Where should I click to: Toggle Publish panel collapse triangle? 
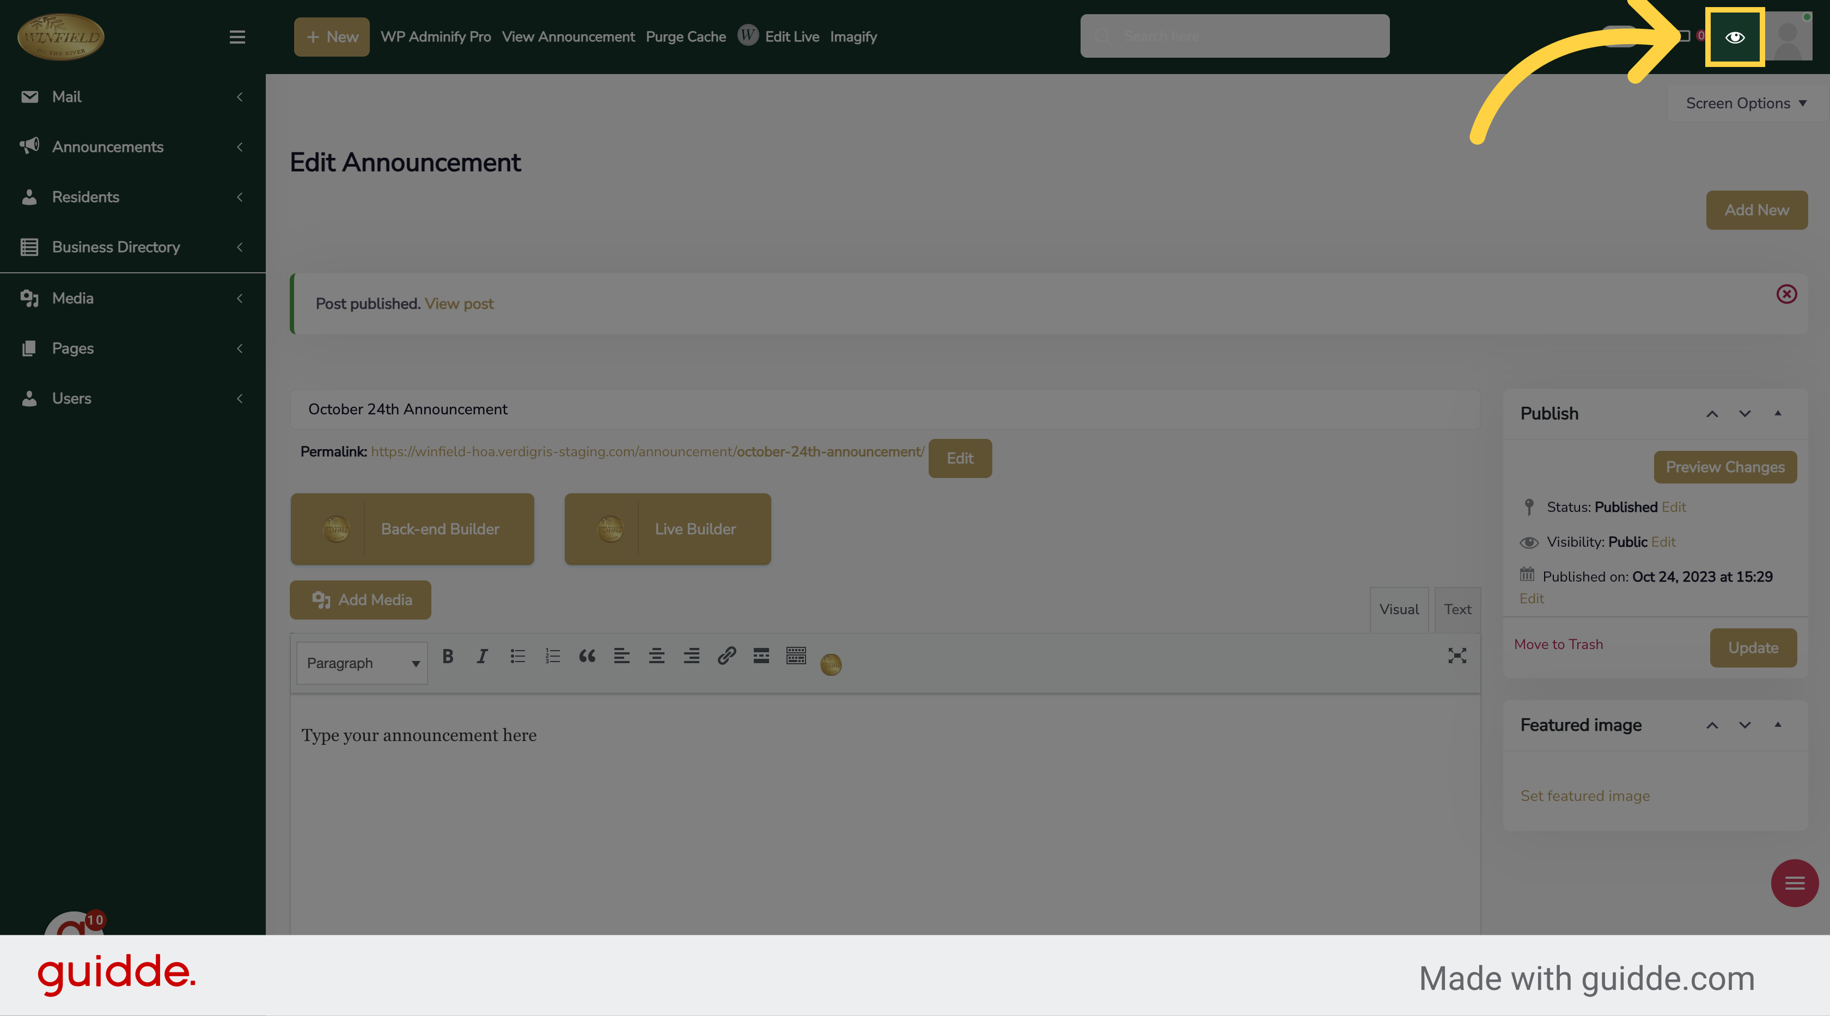(x=1777, y=413)
